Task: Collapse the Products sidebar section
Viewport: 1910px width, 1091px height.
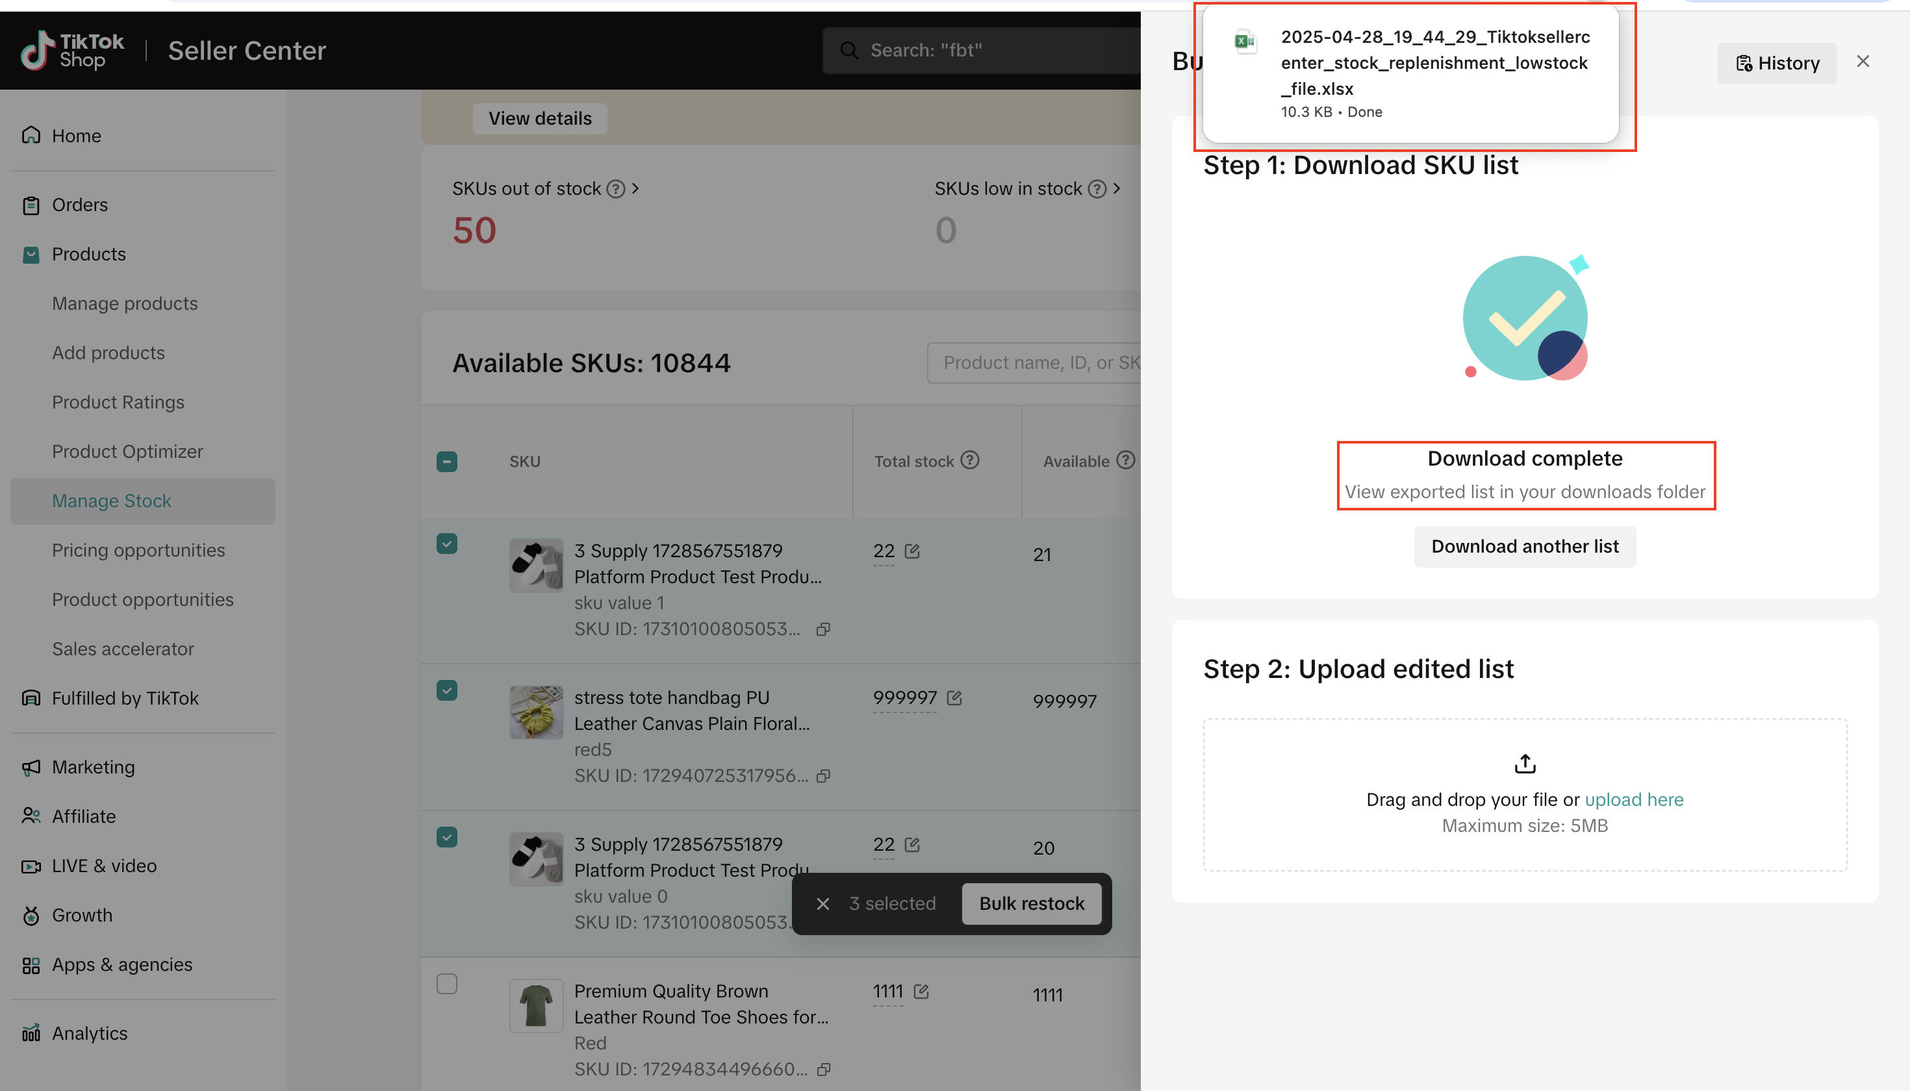Action: tap(88, 254)
